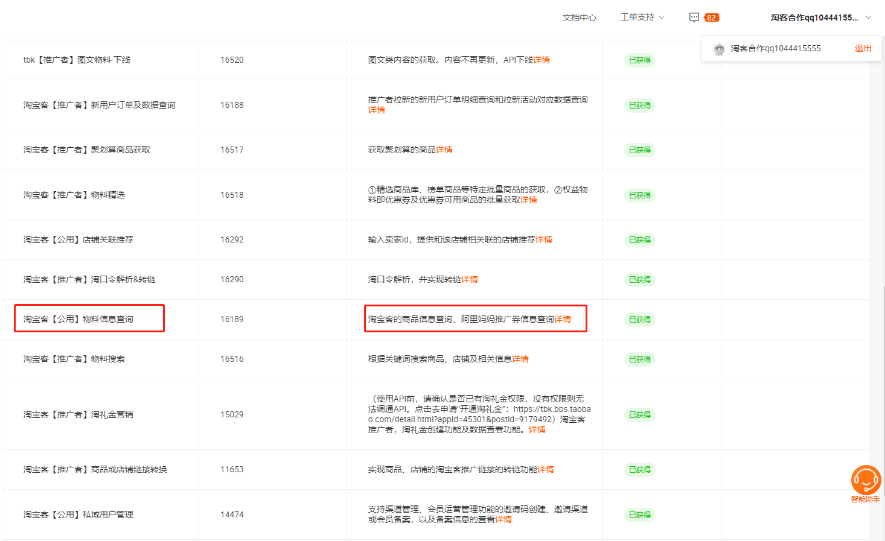Click the 退出 logout link
The height and width of the screenshot is (541, 885).
[x=863, y=49]
